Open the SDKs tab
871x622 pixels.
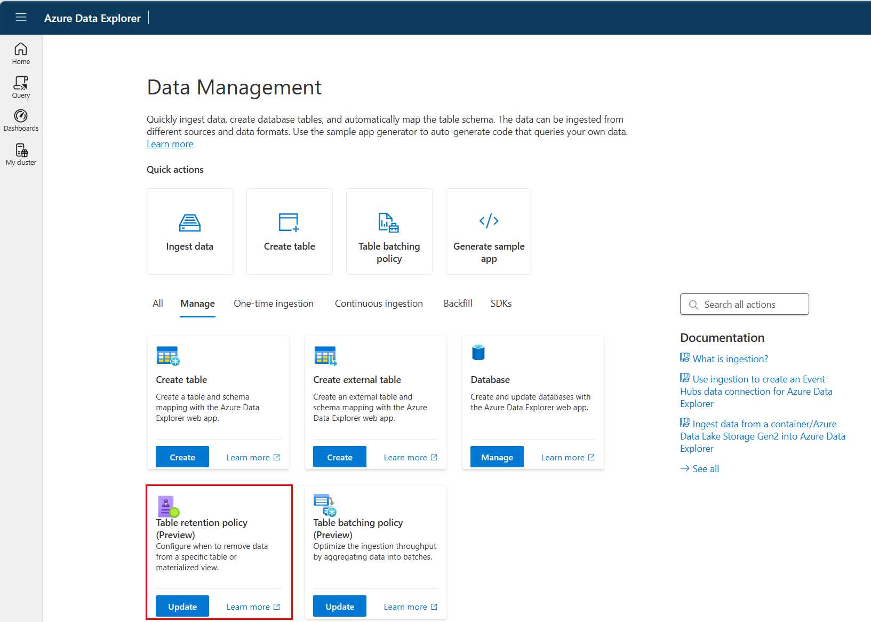(x=501, y=304)
